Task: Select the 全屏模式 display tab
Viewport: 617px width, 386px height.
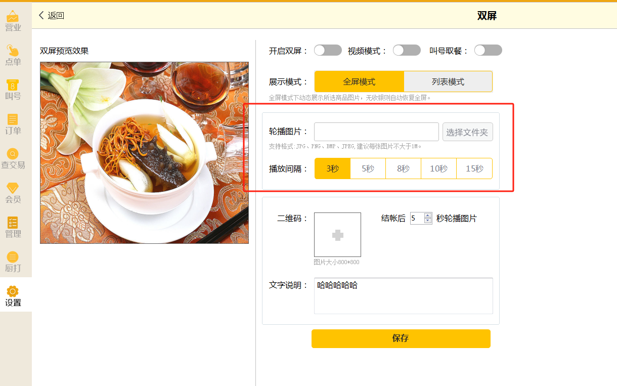Action: pos(359,81)
